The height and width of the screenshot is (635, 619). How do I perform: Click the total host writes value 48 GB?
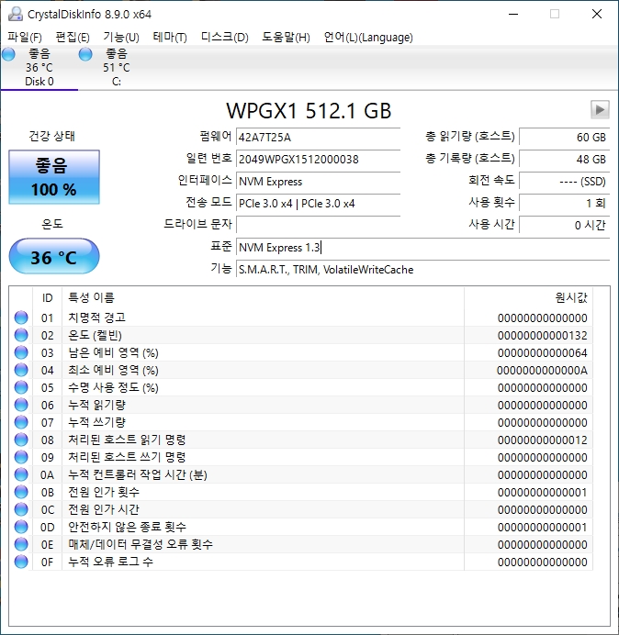point(564,159)
